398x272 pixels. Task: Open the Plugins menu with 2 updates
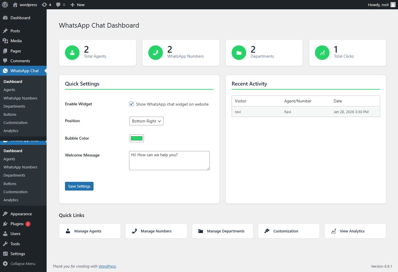(x=17, y=224)
